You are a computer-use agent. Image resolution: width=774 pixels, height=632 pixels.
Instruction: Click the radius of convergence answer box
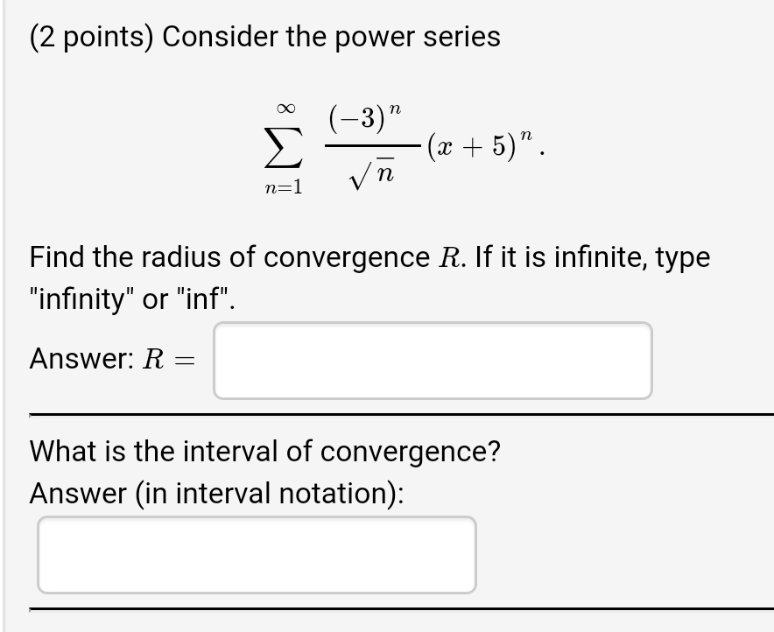tap(433, 361)
